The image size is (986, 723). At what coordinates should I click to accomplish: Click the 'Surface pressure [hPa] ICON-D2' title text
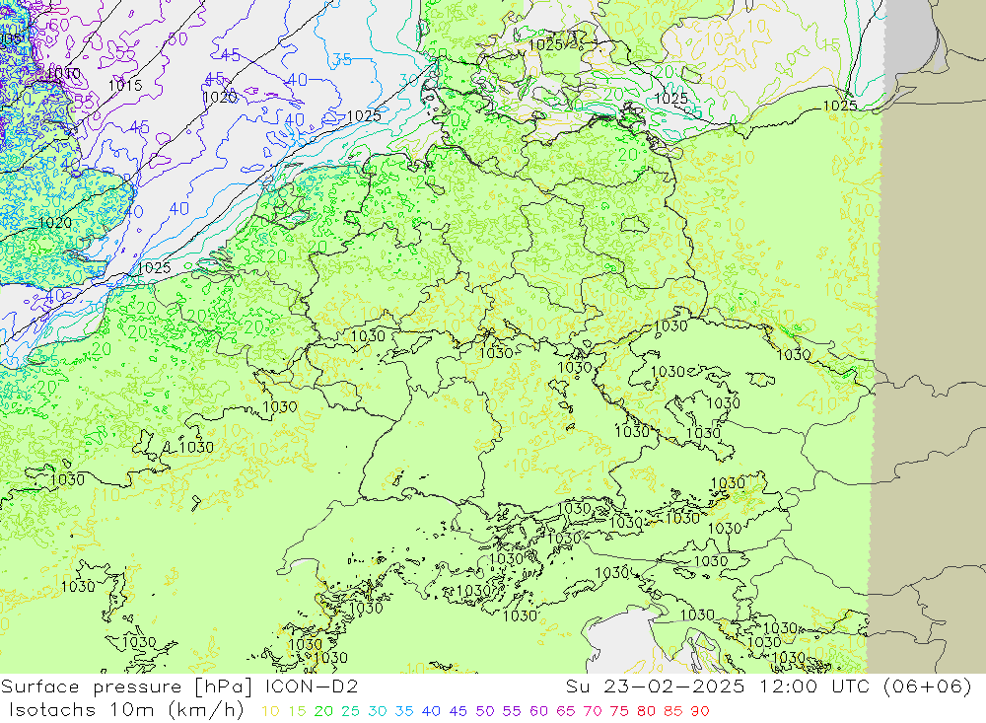coord(179,687)
